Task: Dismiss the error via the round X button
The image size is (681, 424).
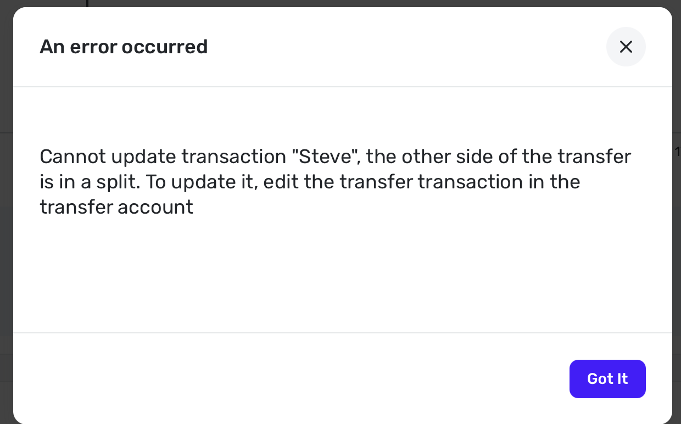Action: [626, 47]
